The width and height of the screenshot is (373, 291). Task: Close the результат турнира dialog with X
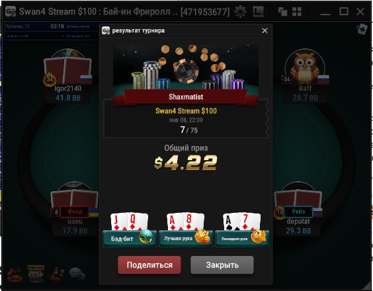[x=265, y=30]
